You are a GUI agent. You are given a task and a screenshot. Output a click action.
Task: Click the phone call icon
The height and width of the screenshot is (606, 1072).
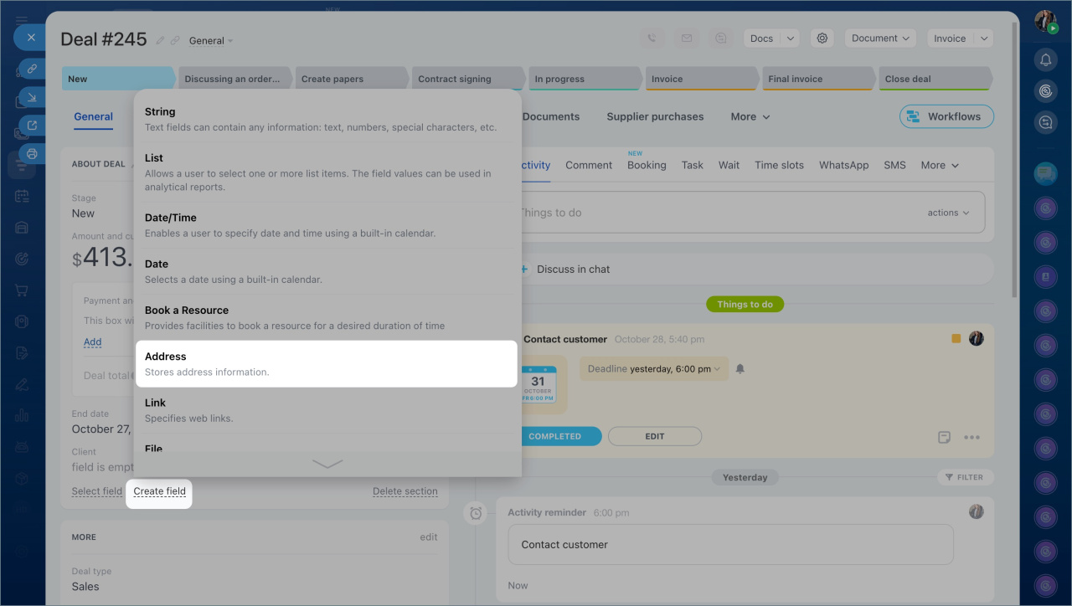[x=652, y=39]
